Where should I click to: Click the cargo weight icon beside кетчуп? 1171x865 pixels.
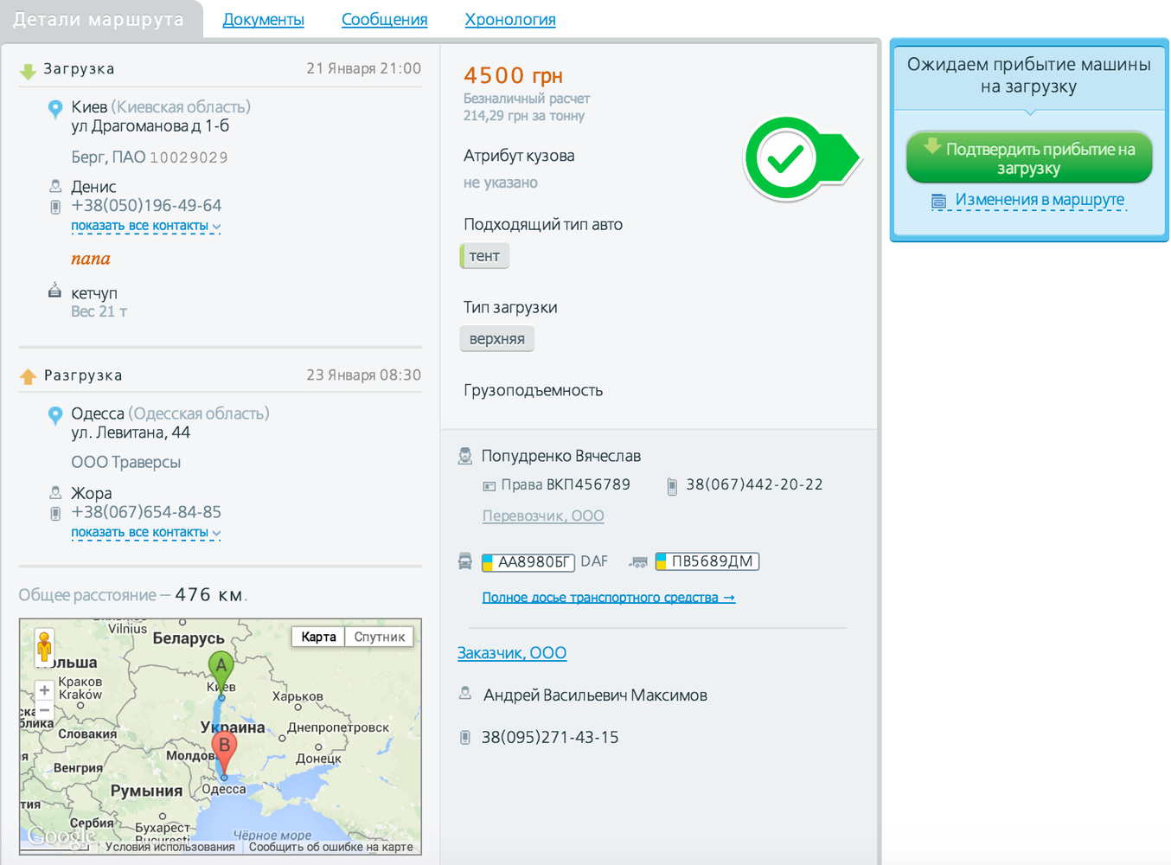point(54,291)
